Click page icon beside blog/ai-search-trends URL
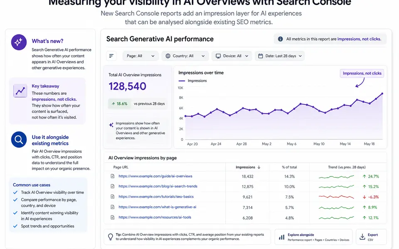Screen dimensions: 399x249 point(113,186)
